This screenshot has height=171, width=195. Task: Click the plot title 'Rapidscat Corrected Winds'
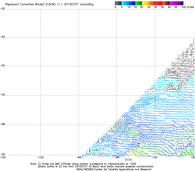(24, 4)
